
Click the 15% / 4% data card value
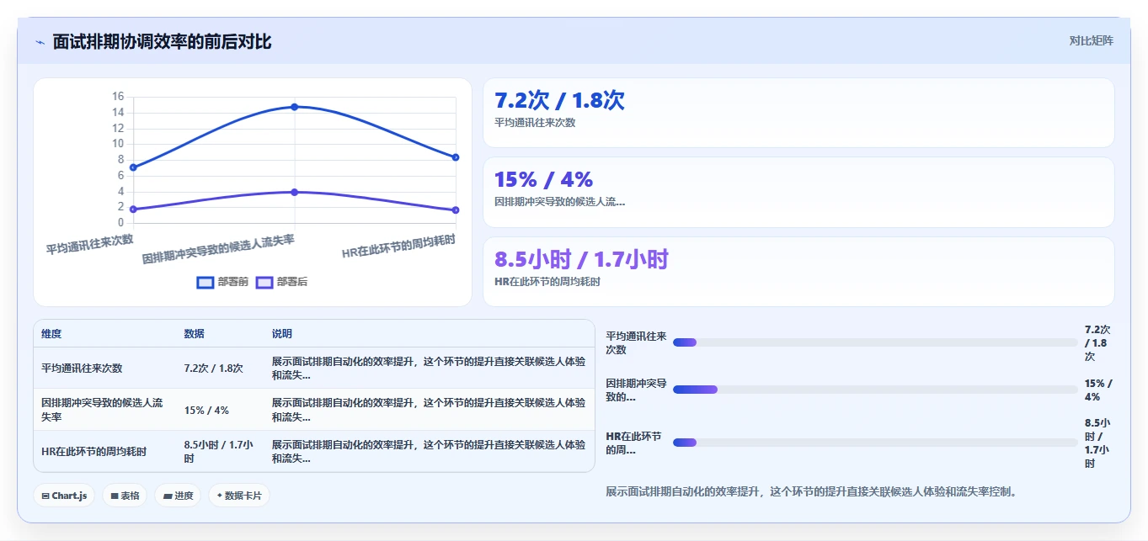(x=543, y=179)
